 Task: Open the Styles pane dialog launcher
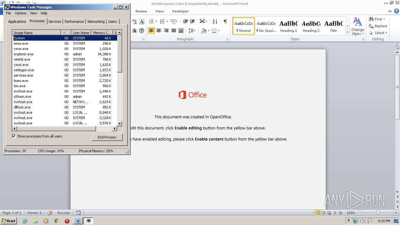click(363, 39)
